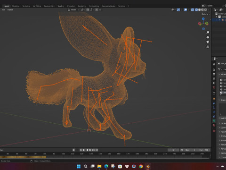Expand the Color Attributes panel
This screenshot has width=226, height=170.
pos(223,127)
